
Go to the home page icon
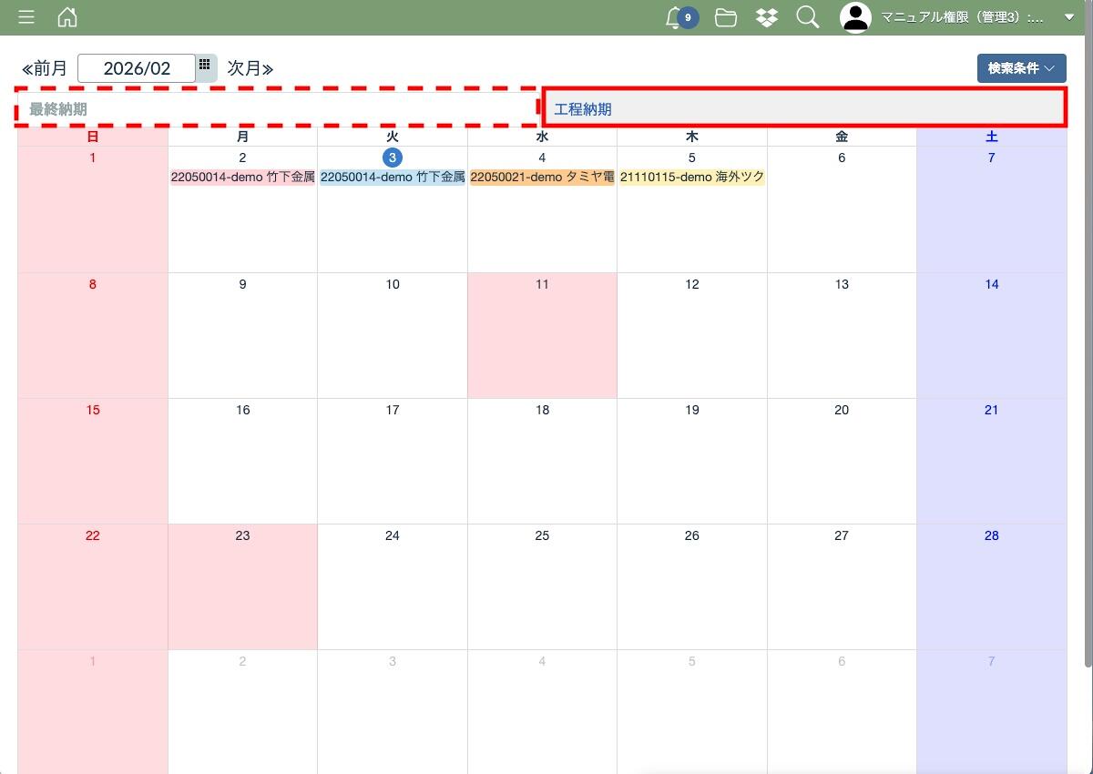67,17
